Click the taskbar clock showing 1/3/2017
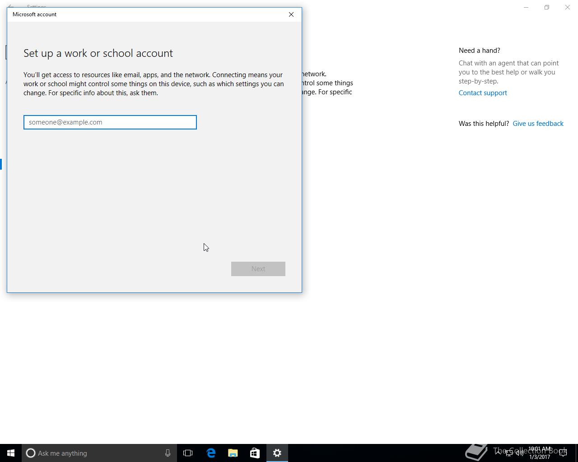 pos(540,453)
